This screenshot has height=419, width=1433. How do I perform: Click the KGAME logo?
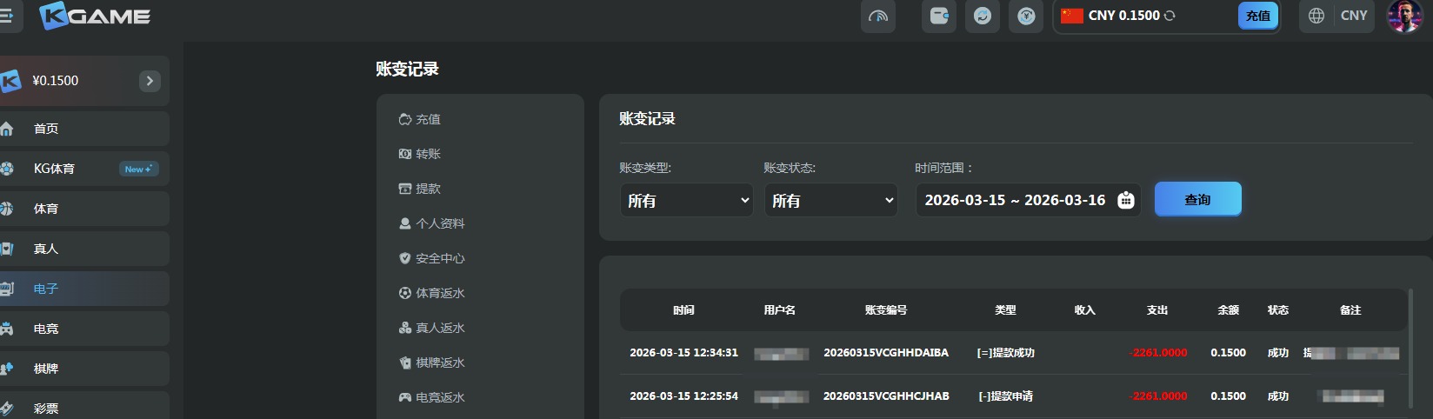[x=95, y=16]
